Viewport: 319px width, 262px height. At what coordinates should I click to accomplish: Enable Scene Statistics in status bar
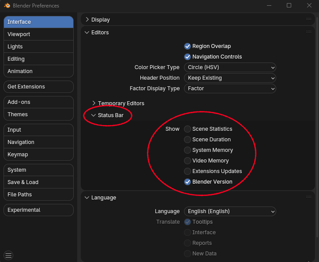(188, 129)
